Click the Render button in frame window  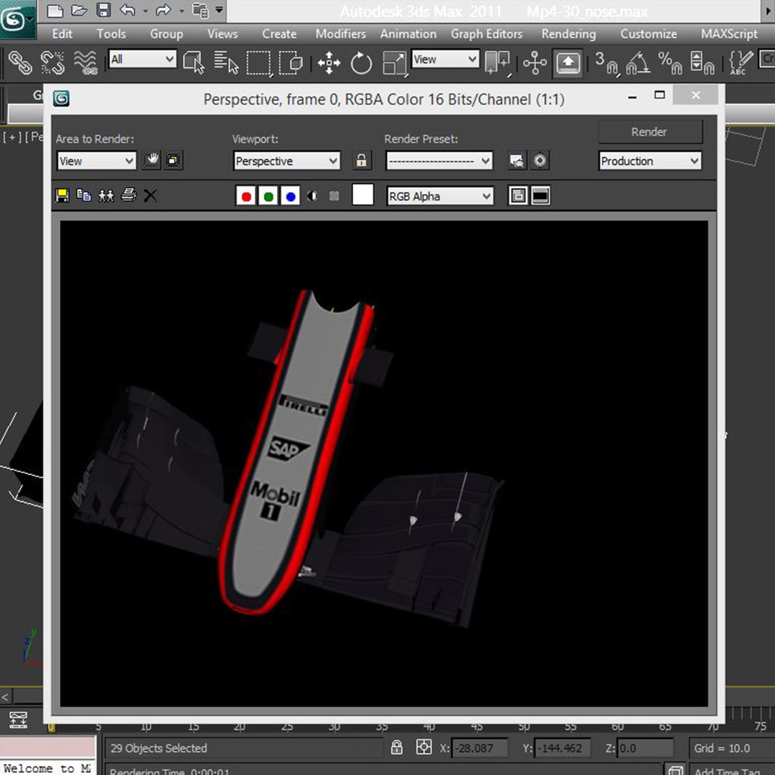649,132
